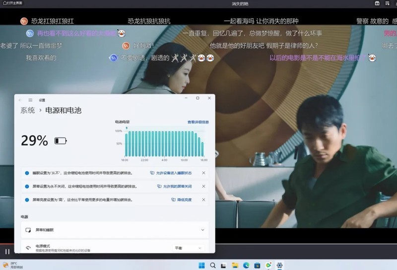Viewport: 397px width, 270px height.
Task: Click the Settings gear in the taskbar
Action: (279, 265)
